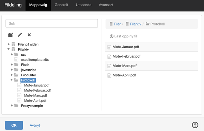Click file icon of Møte-April.pdf in right list
The height and width of the screenshot is (131, 204).
pos(109,75)
